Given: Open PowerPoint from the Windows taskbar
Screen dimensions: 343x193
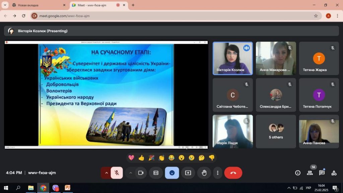Looking at the screenshot, I should click(x=68, y=188).
